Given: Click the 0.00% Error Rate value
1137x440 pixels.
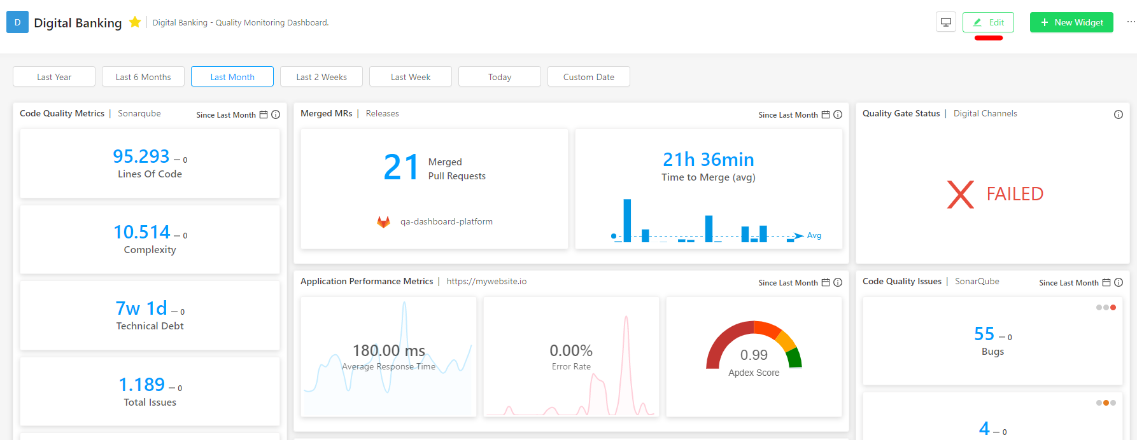Looking at the screenshot, I should [x=571, y=350].
